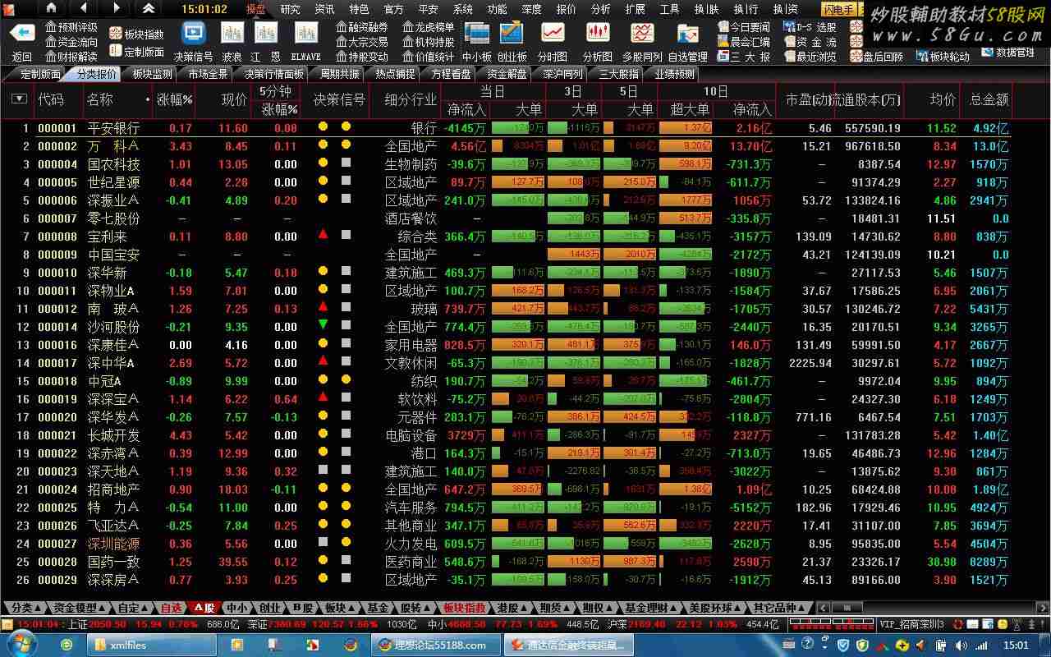The image size is (1051, 657).
Task: Expand the 基金理财 bottom tab menu
Action: (x=650, y=608)
